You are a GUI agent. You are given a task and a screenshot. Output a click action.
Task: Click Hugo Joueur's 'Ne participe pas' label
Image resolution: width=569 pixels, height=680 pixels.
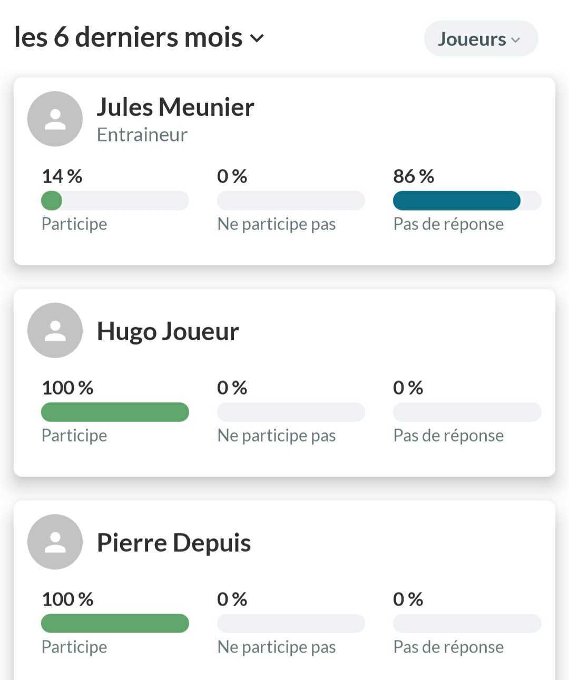point(277,436)
